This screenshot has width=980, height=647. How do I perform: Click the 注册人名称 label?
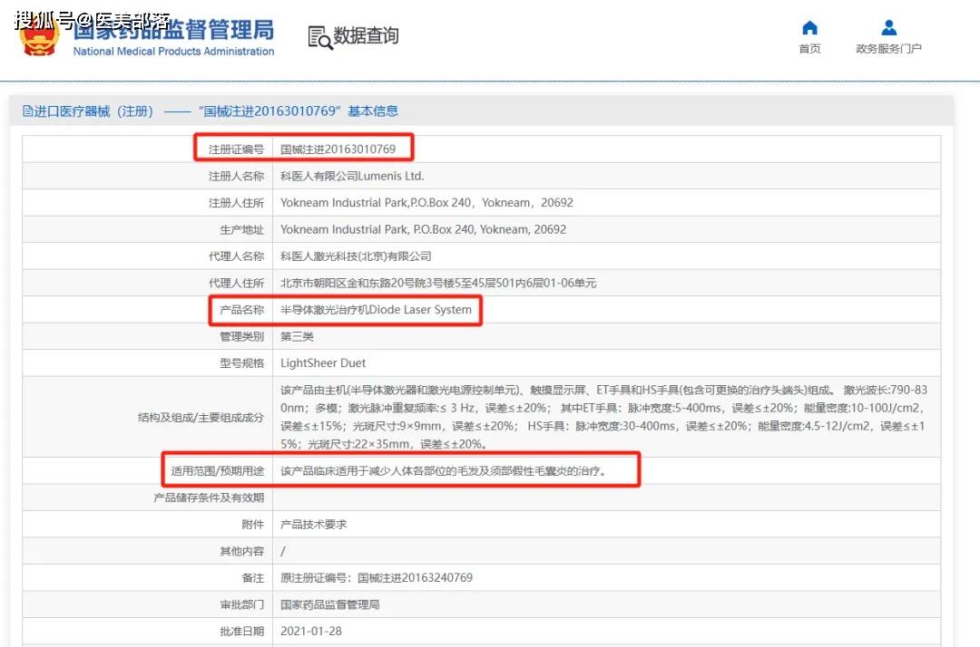pyautogui.click(x=236, y=176)
